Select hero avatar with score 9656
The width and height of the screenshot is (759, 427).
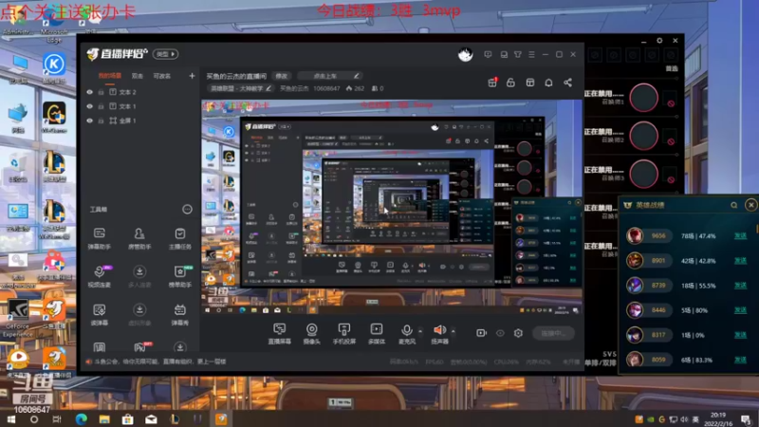[635, 235]
